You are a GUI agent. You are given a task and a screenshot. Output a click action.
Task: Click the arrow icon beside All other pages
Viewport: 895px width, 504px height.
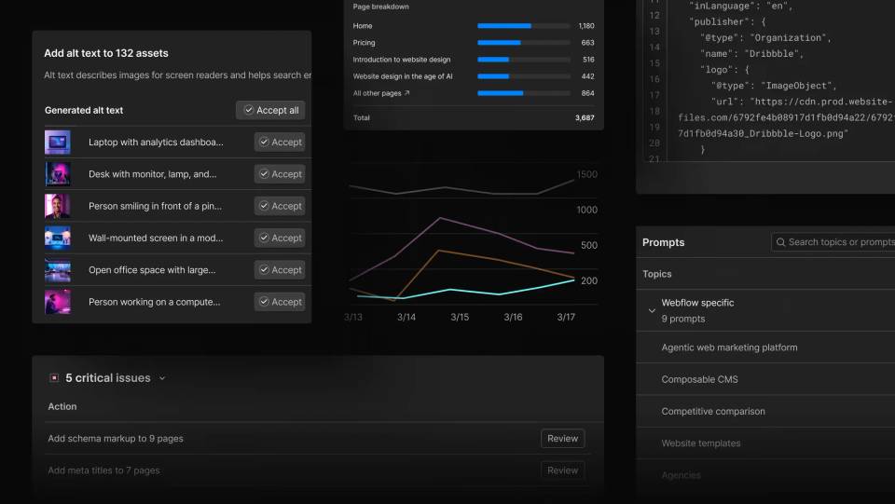[407, 93]
